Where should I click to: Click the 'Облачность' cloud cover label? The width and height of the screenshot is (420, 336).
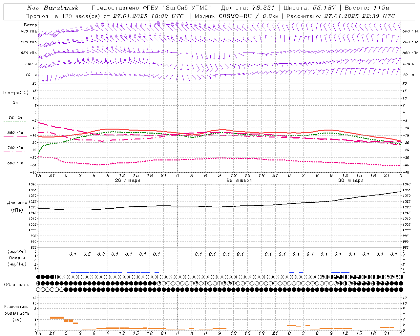17,285
